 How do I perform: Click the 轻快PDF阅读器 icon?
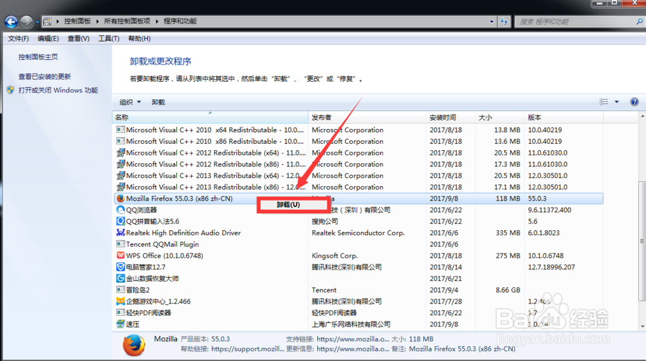[x=120, y=313]
